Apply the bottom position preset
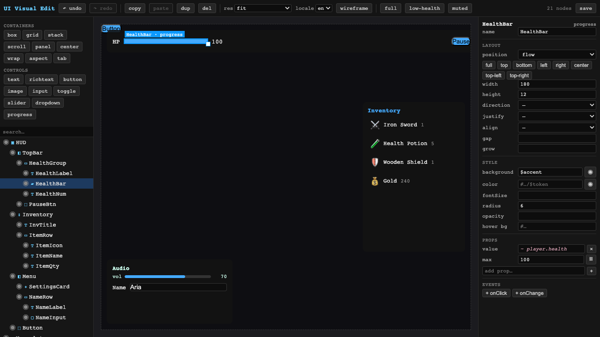This screenshot has width=600, height=337. (524, 65)
